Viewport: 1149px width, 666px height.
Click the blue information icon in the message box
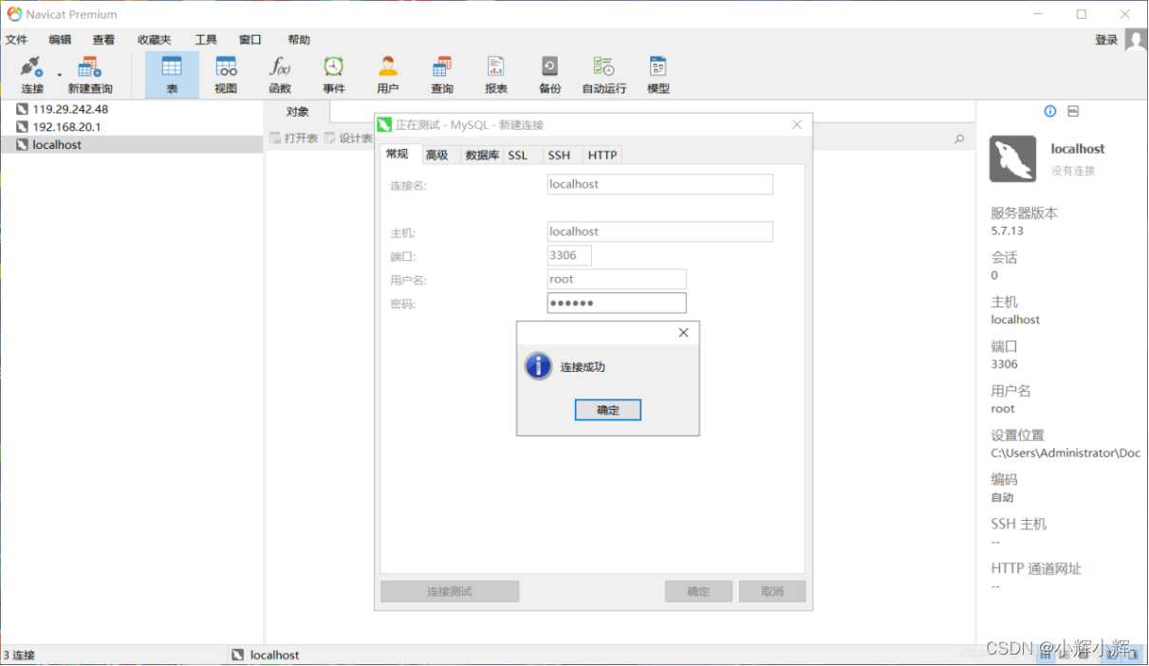[x=538, y=366]
